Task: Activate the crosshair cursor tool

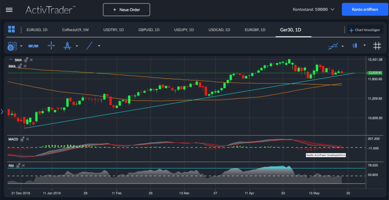Action: click(51, 46)
